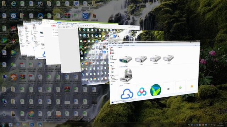Open the Baidu Netdisk red-and-blue loops icon
This screenshot has height=127, width=227.
click(142, 92)
